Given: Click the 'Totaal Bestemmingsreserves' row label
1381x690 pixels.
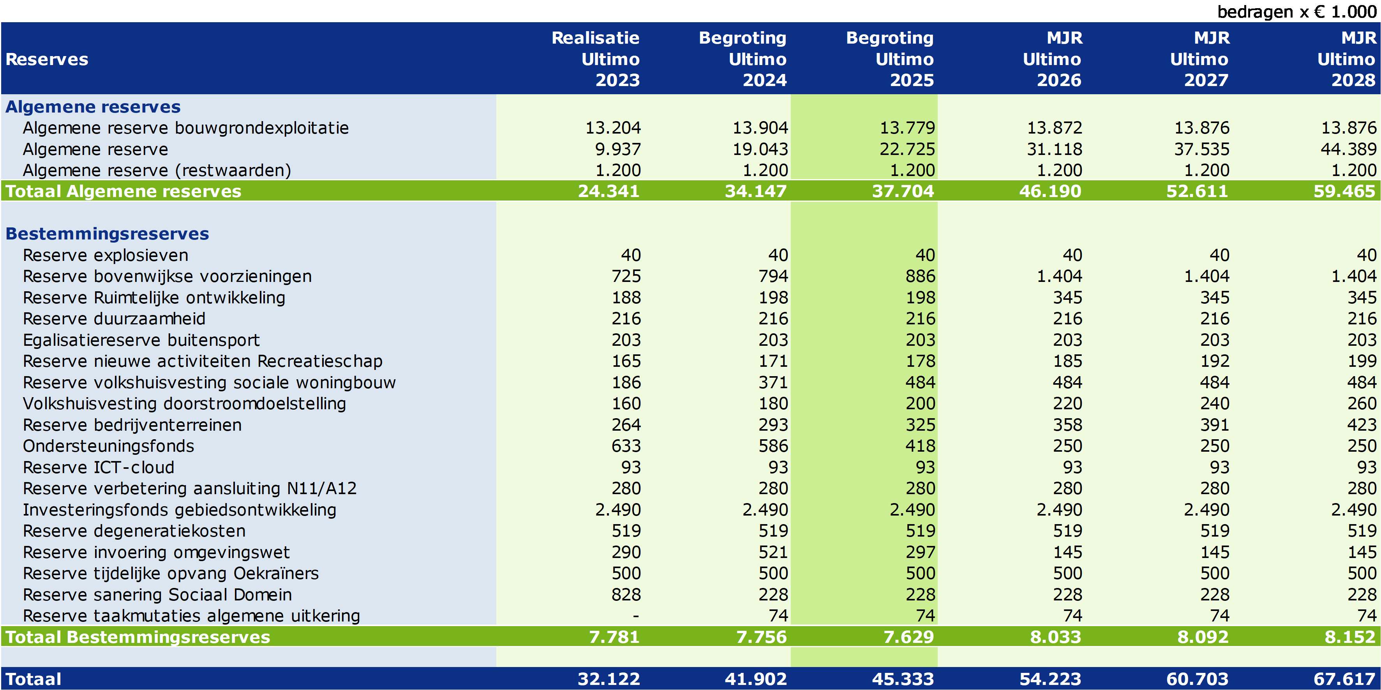Looking at the screenshot, I should [x=138, y=637].
